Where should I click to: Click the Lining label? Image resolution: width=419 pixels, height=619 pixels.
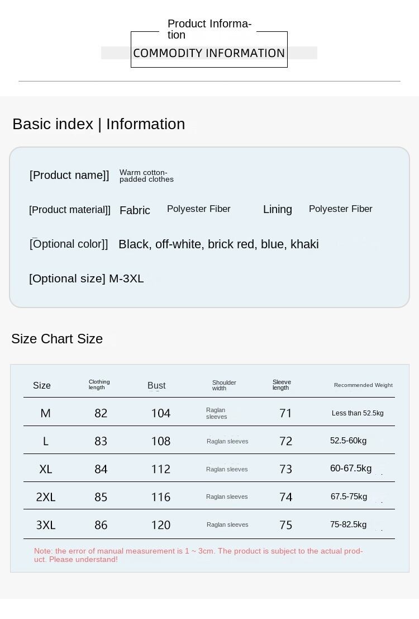278,209
